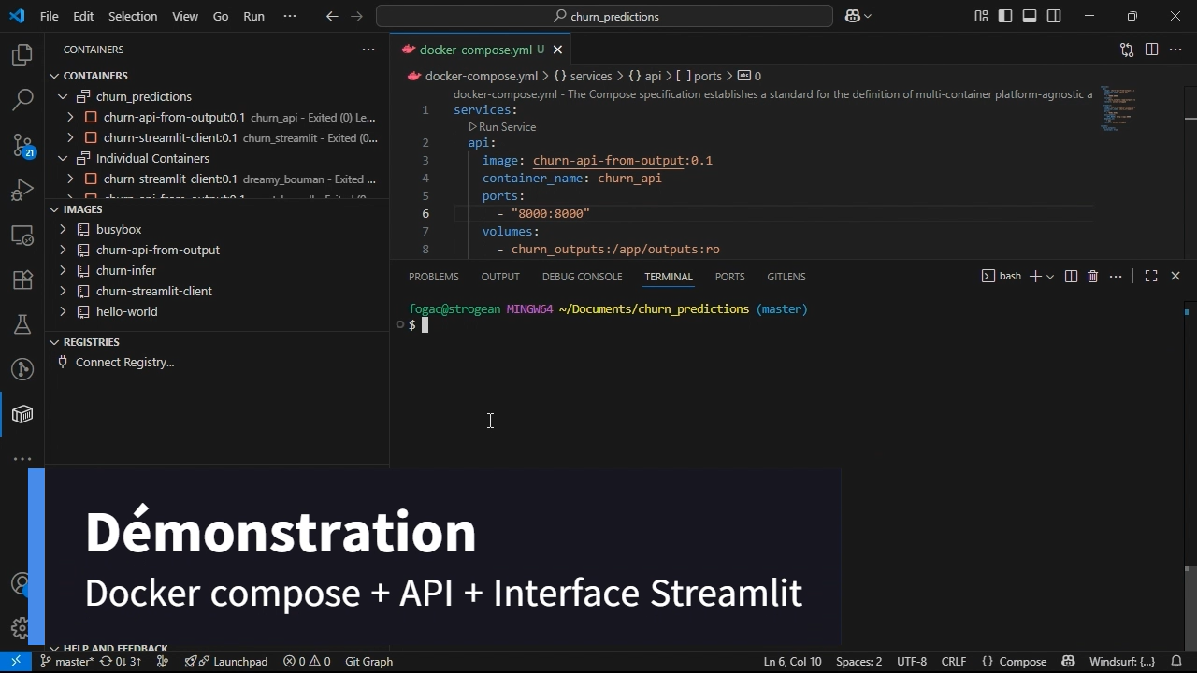This screenshot has height=673, width=1197.
Task: Toggle the primary side bar layout
Action: (x=1005, y=16)
